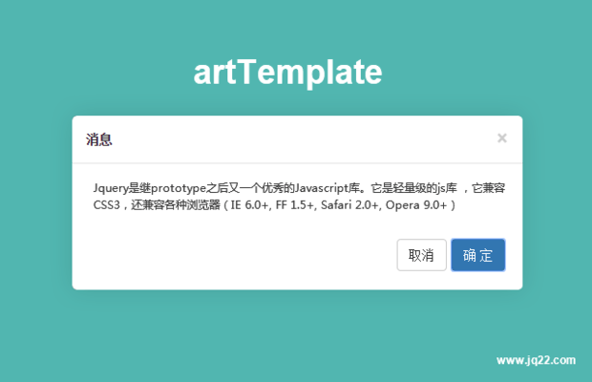Close the 消息 dialog with the × icon

[x=502, y=138]
